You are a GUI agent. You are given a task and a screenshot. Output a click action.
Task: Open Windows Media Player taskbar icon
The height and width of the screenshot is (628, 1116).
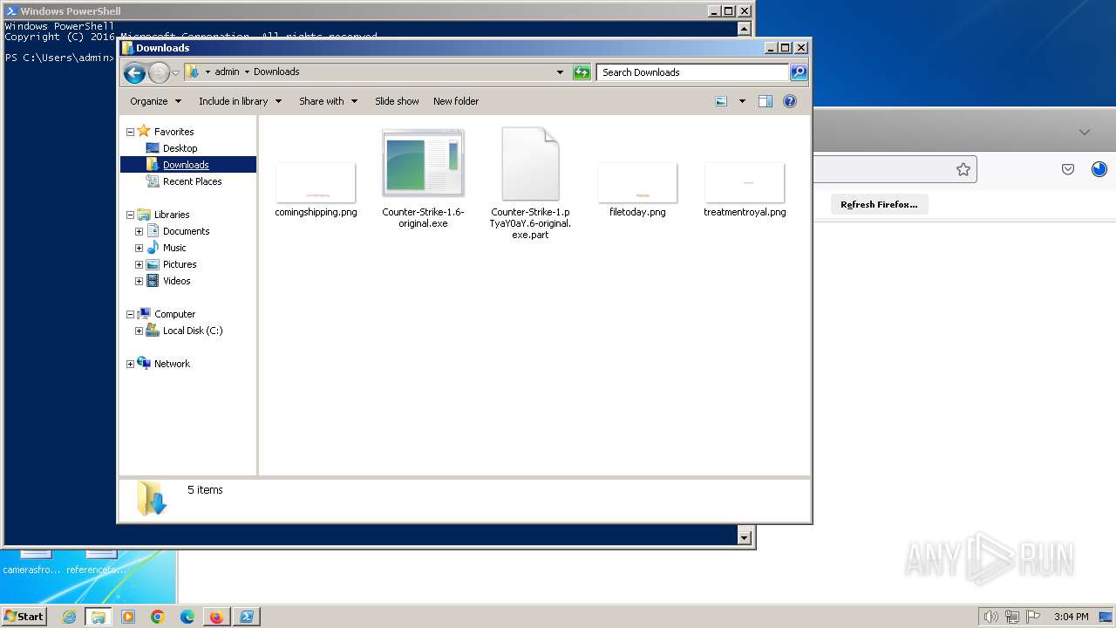coord(128,617)
